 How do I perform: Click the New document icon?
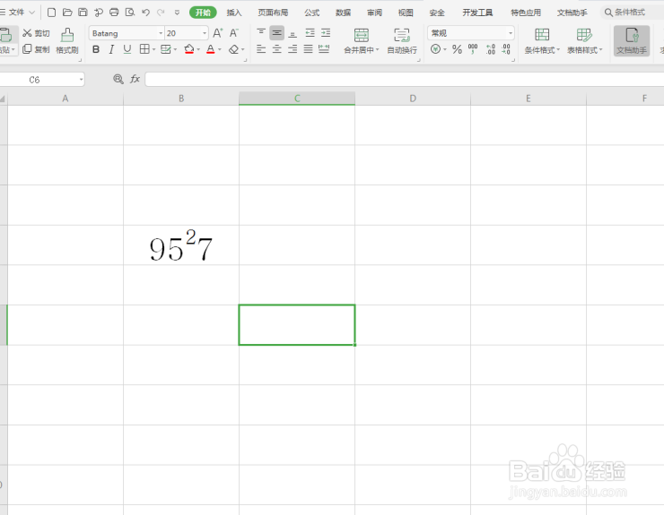[x=51, y=13]
